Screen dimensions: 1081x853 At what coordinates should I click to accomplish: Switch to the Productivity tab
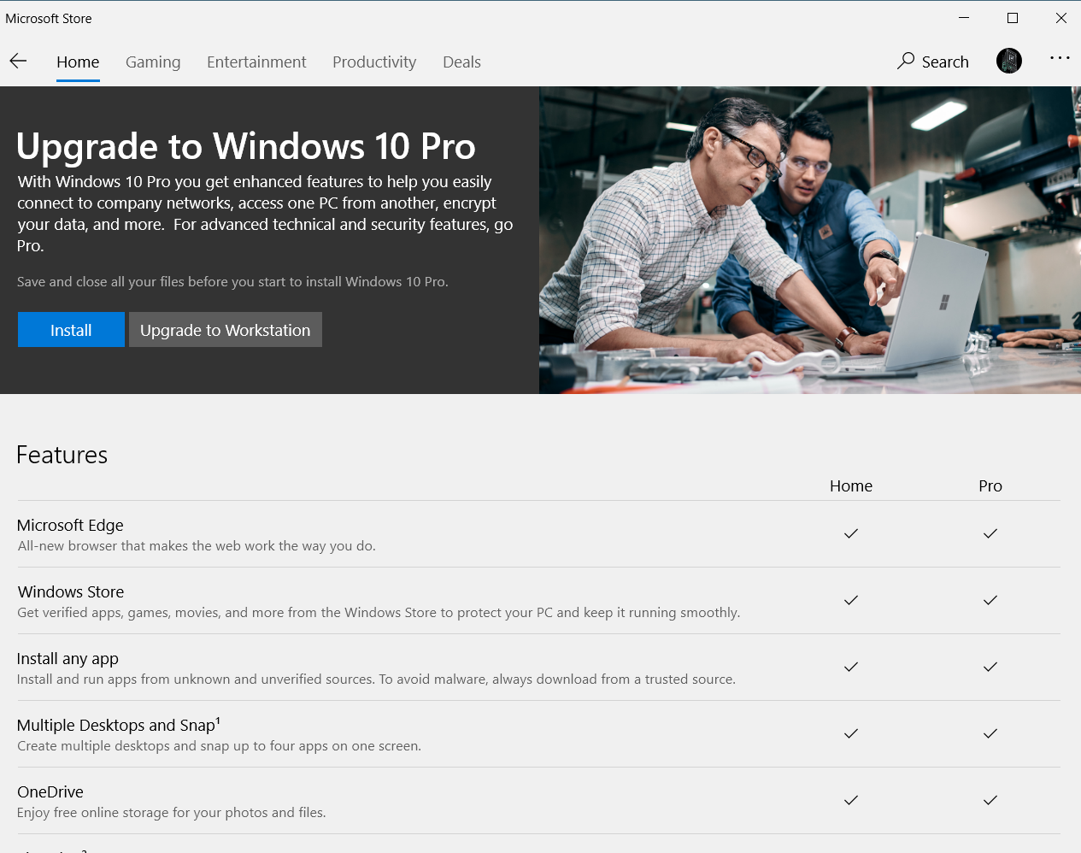[x=374, y=62]
